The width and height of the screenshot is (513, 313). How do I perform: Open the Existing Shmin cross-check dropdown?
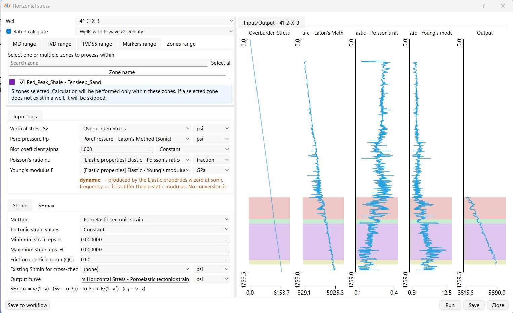pos(135,269)
